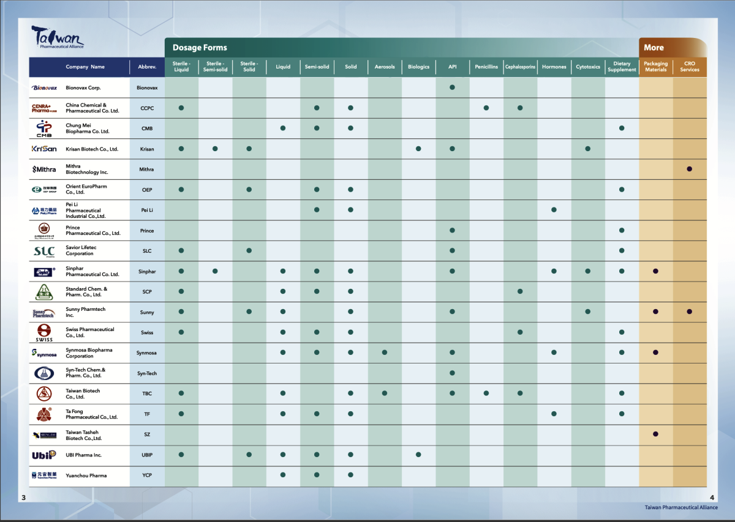
Task: Click the Chung Mei Biopharma CMB logo
Action: [43, 128]
